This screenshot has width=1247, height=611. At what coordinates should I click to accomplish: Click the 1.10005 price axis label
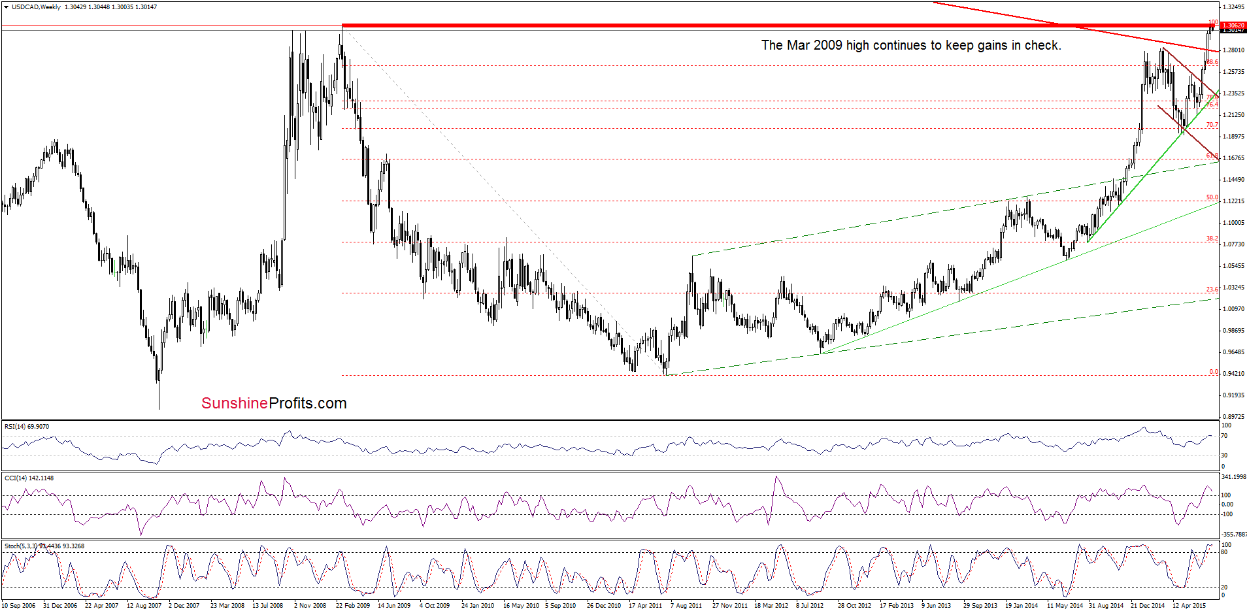[x=1233, y=223]
